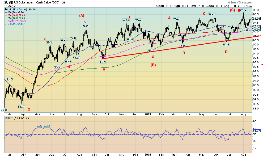Click the blue MA(50) legend line marker
The height and width of the screenshot is (157, 263).
pyautogui.click(x=6, y=12)
